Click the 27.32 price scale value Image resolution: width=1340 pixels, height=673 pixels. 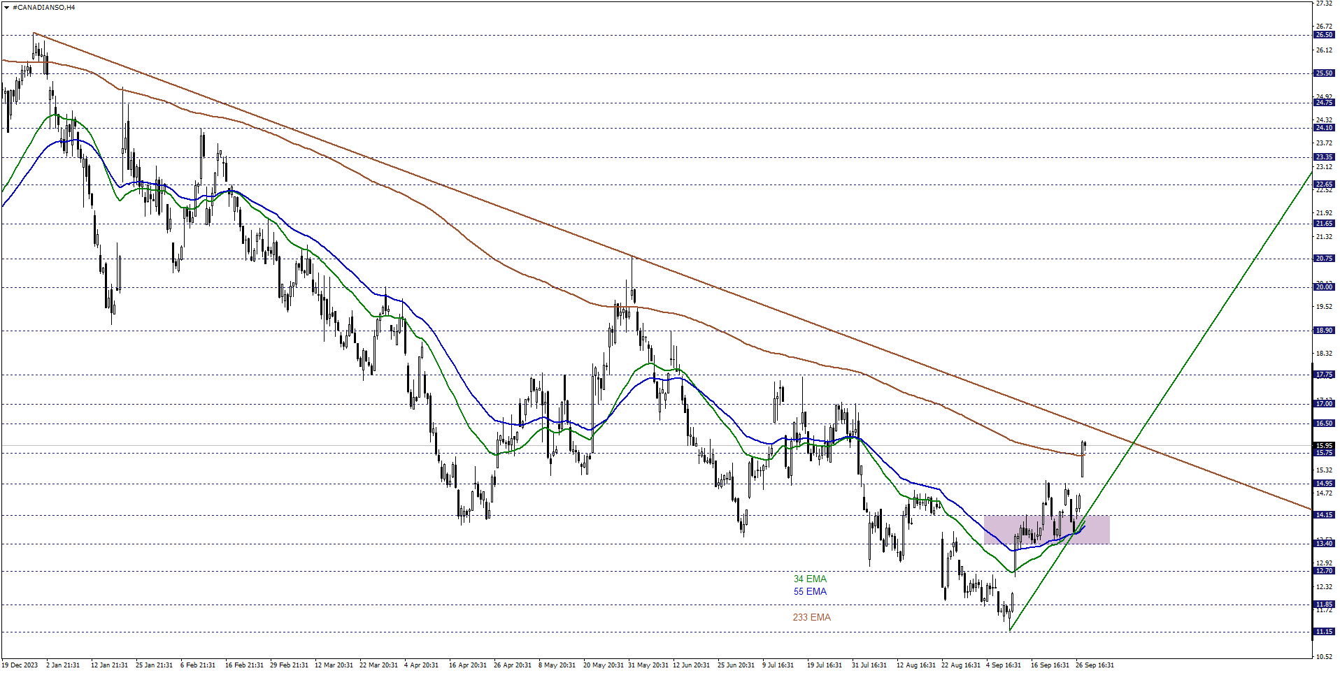pyautogui.click(x=1324, y=3)
